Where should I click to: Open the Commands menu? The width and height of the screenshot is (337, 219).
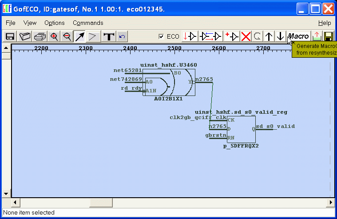coord(88,23)
